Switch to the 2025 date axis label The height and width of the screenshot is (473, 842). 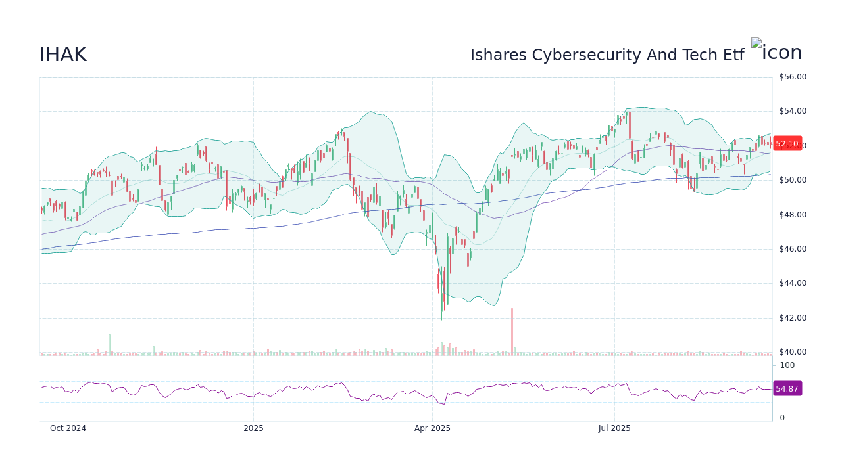(x=253, y=428)
